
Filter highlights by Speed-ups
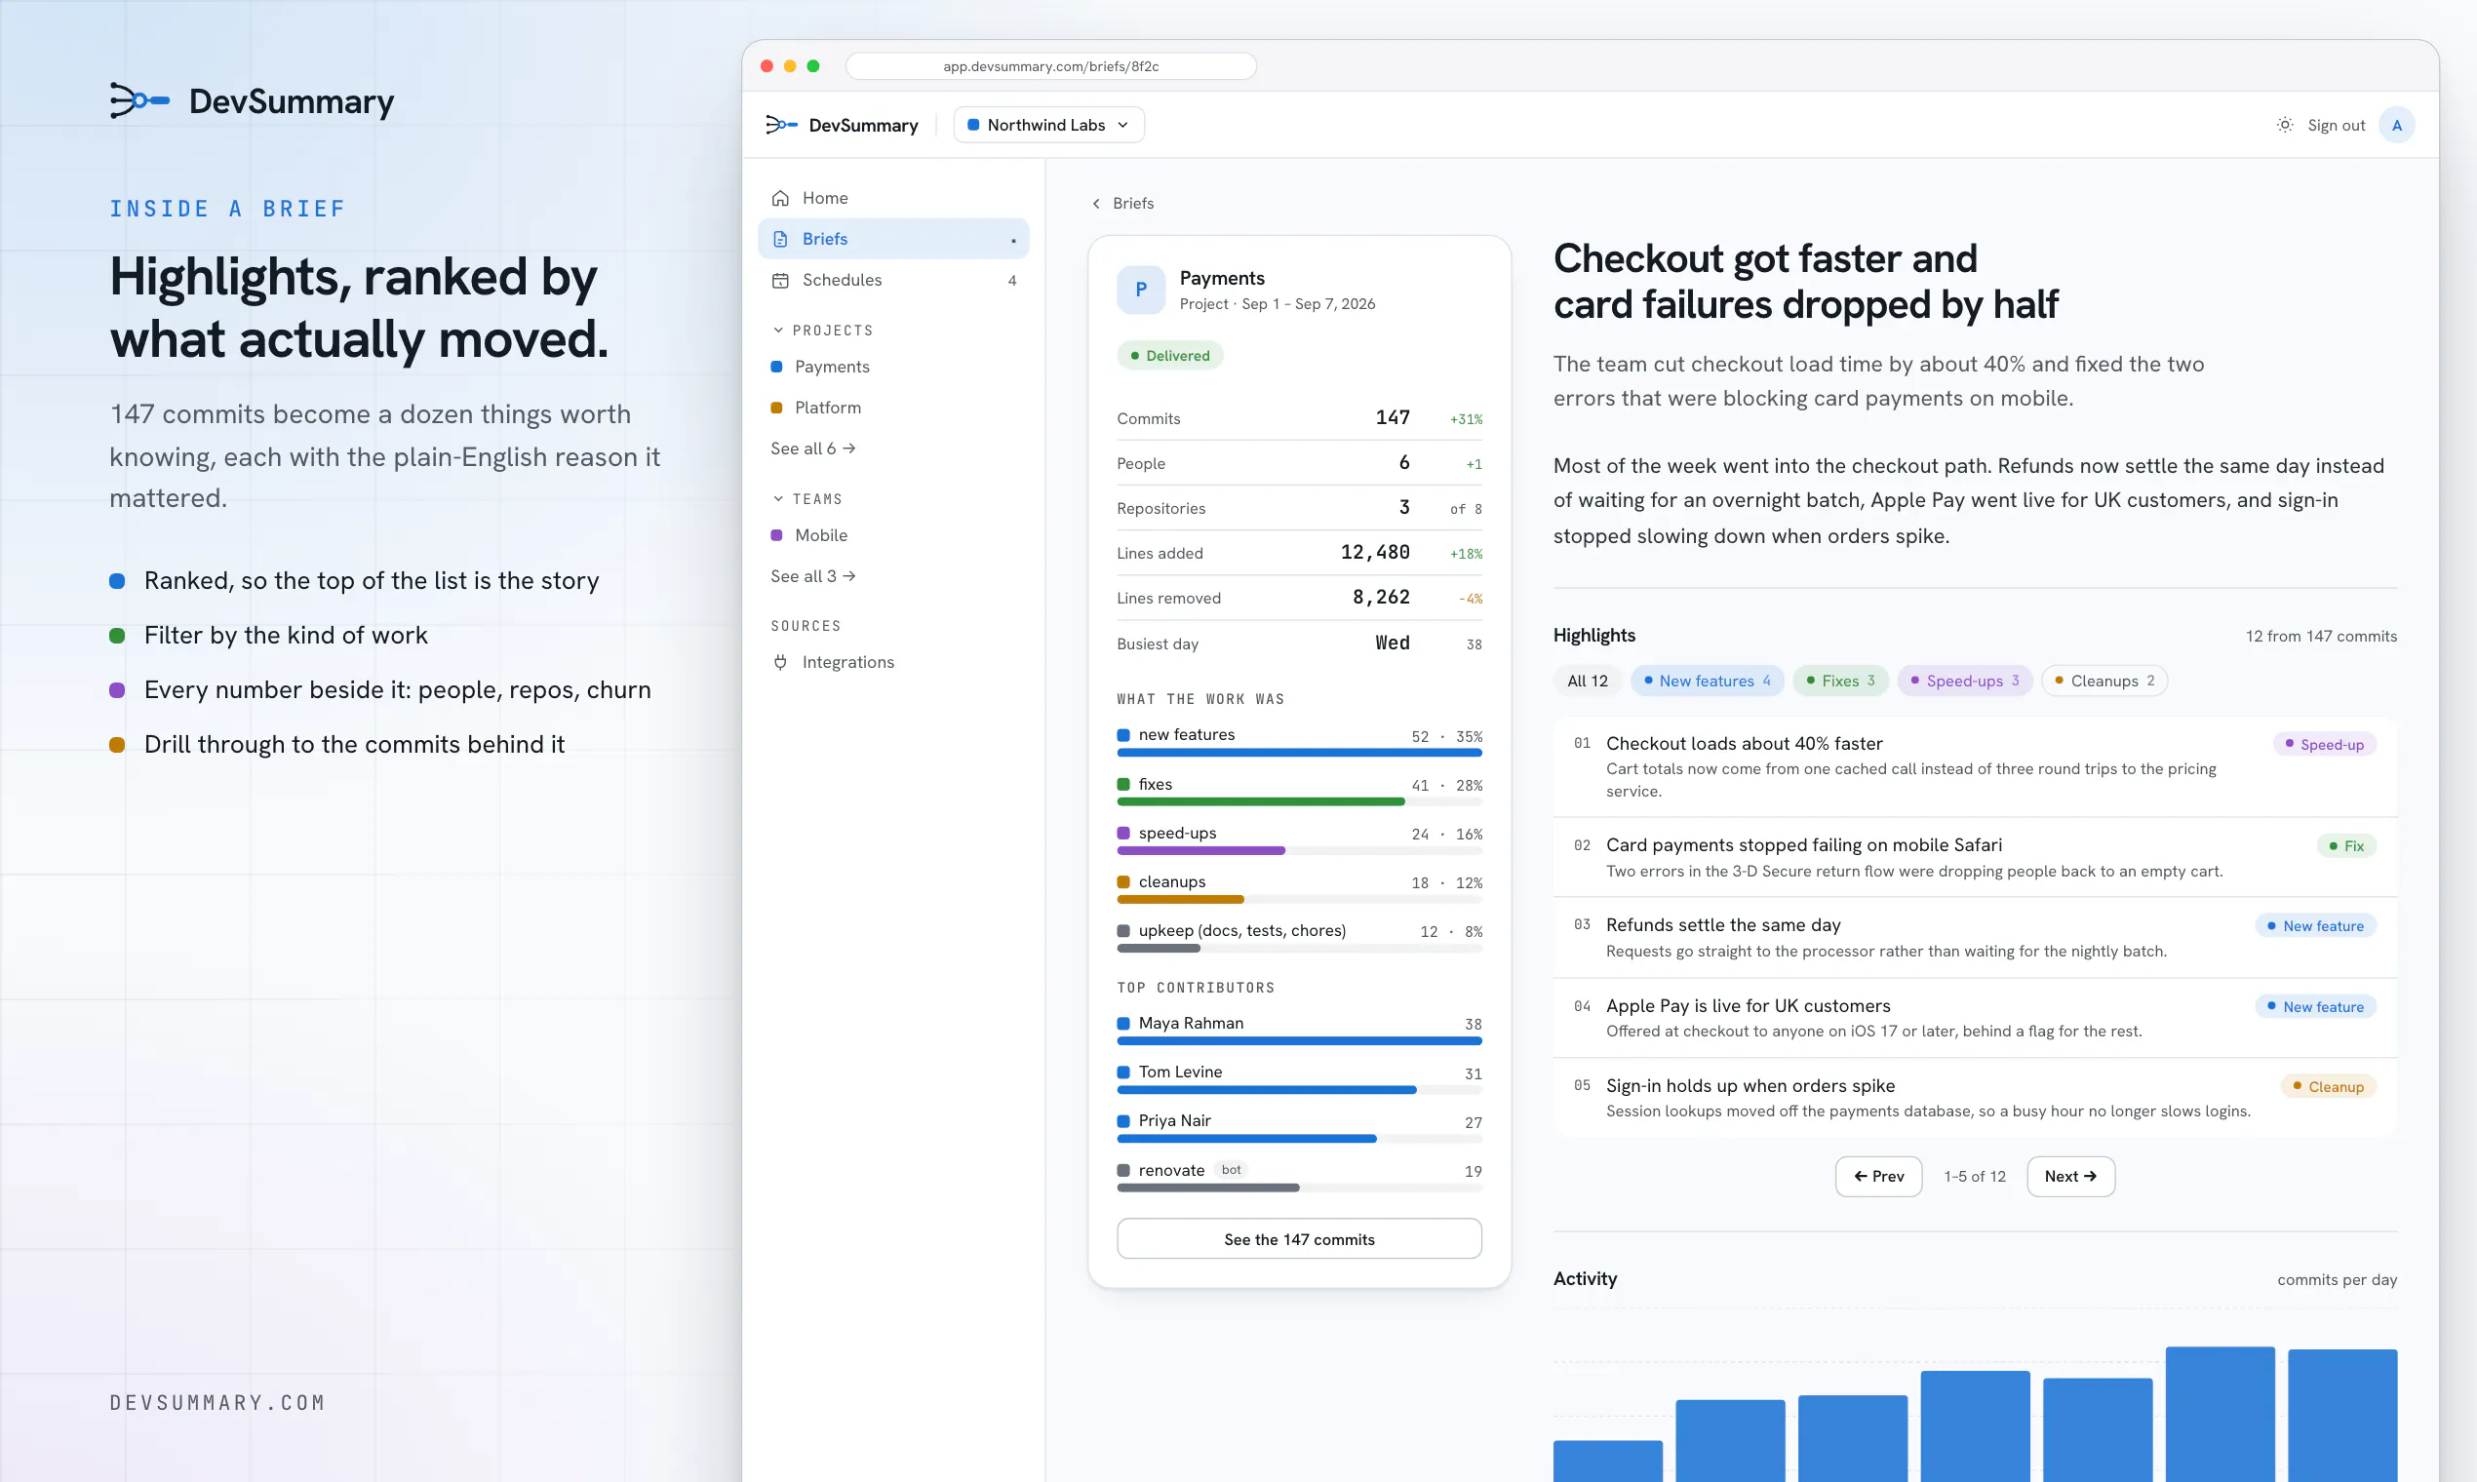[x=1964, y=682]
